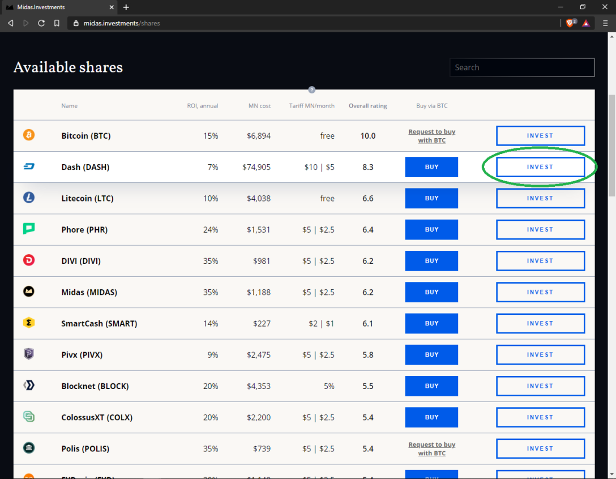Go back with browser back arrow
This screenshot has width=616, height=479.
[x=11, y=23]
